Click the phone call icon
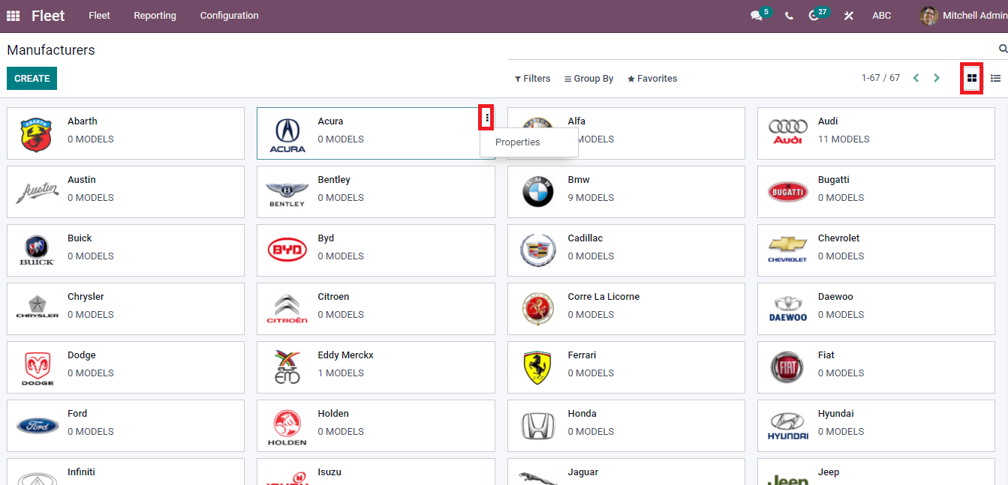The width and height of the screenshot is (1008, 485). (789, 16)
